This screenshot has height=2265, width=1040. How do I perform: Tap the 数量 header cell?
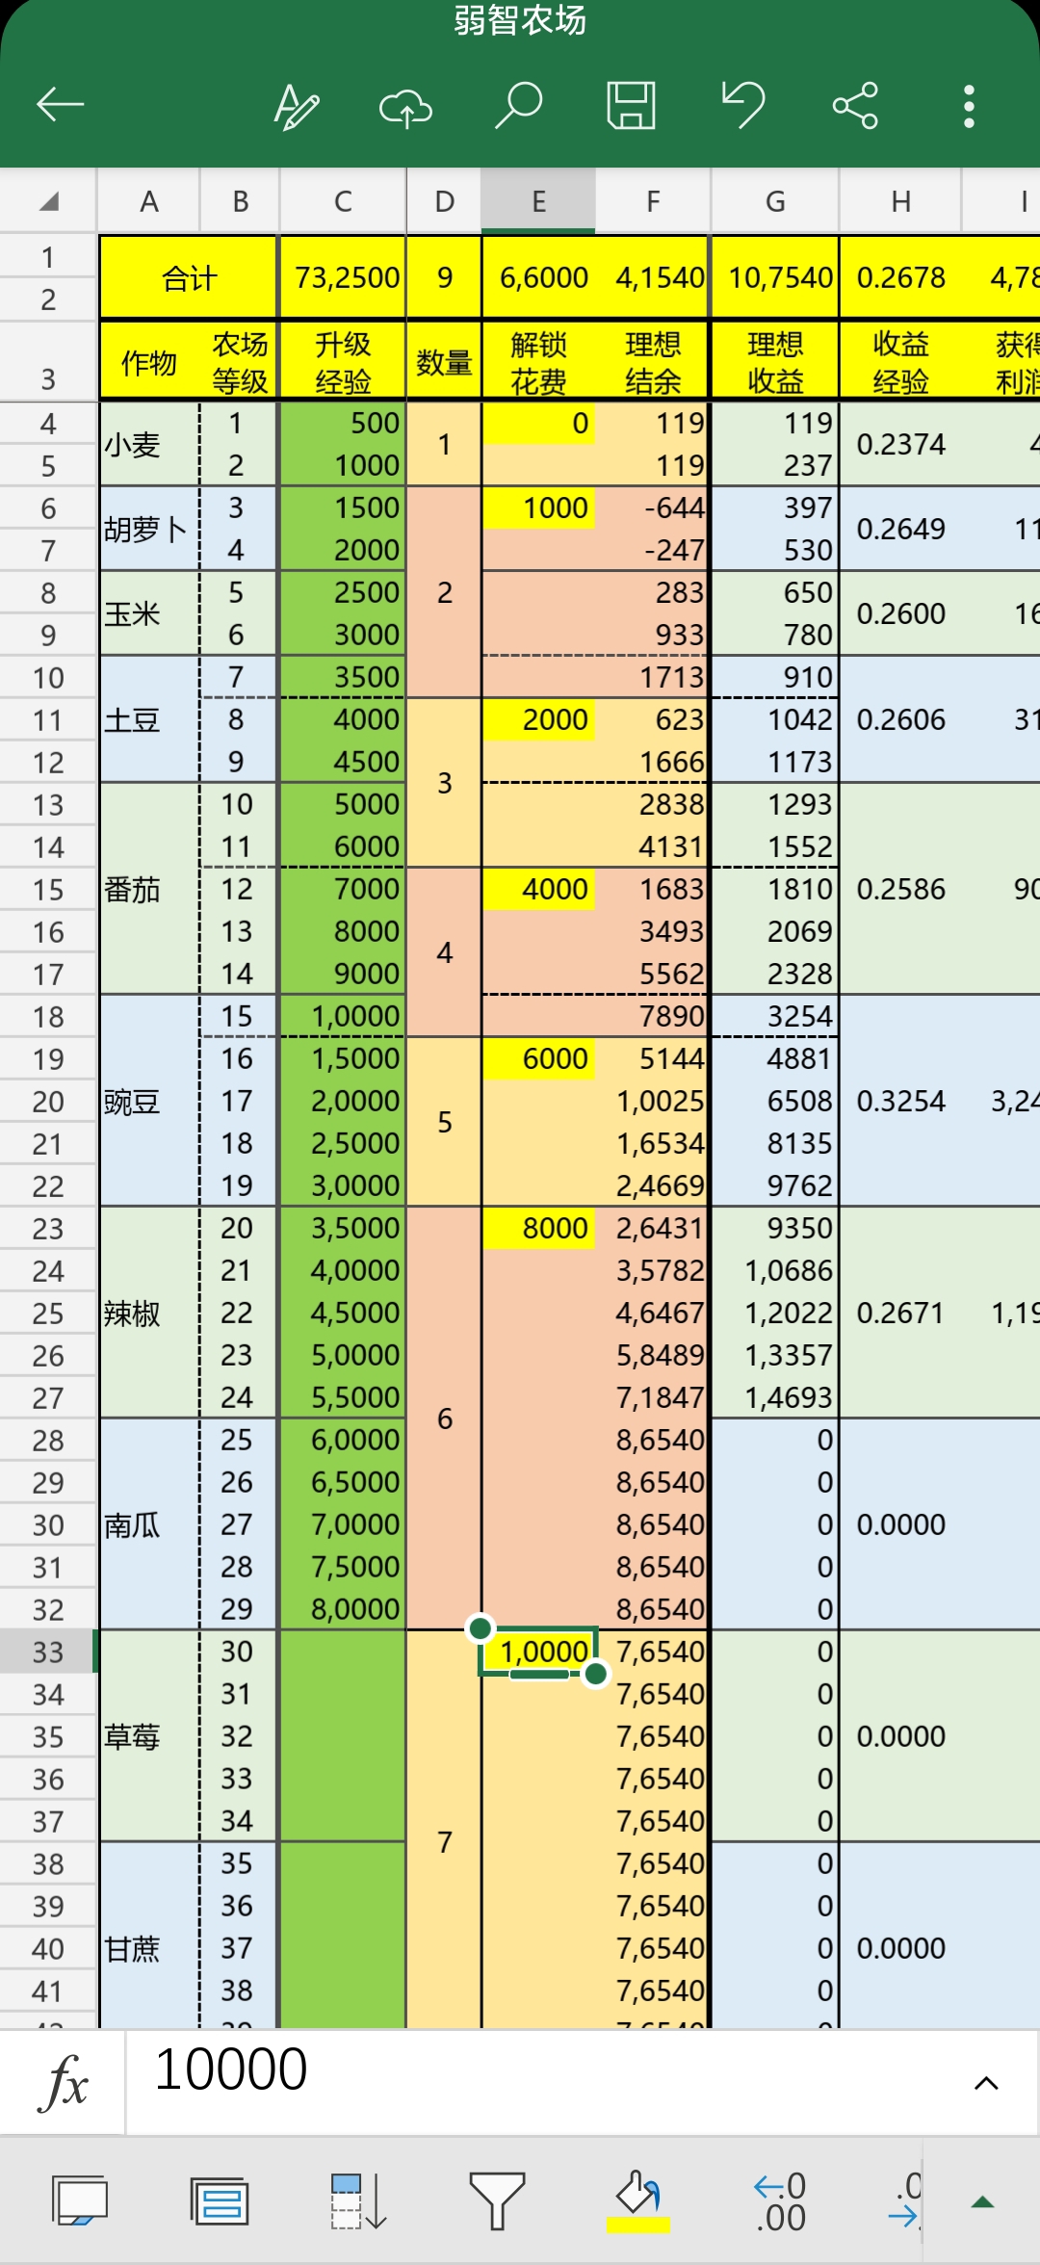click(x=444, y=362)
